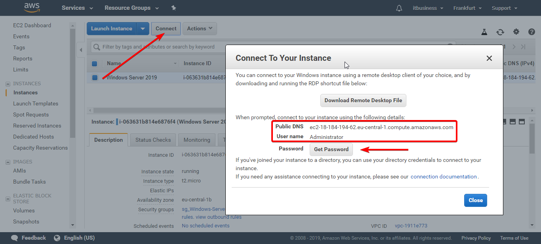Click the AWS logo home icon
This screenshot has height=244, width=541.
31,8
